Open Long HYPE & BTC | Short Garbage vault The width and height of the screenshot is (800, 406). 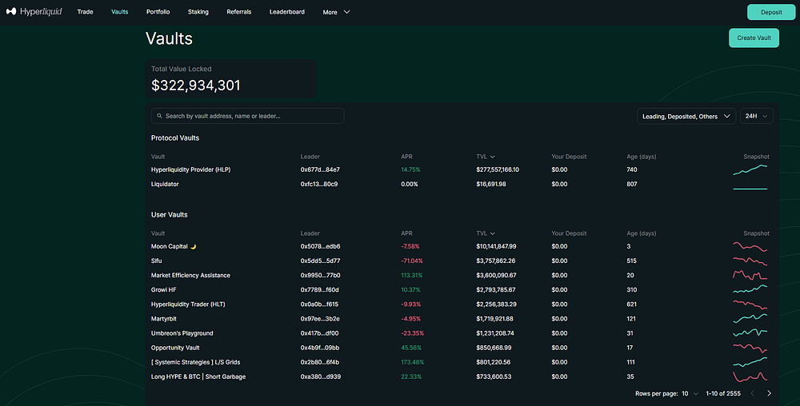[x=198, y=377]
